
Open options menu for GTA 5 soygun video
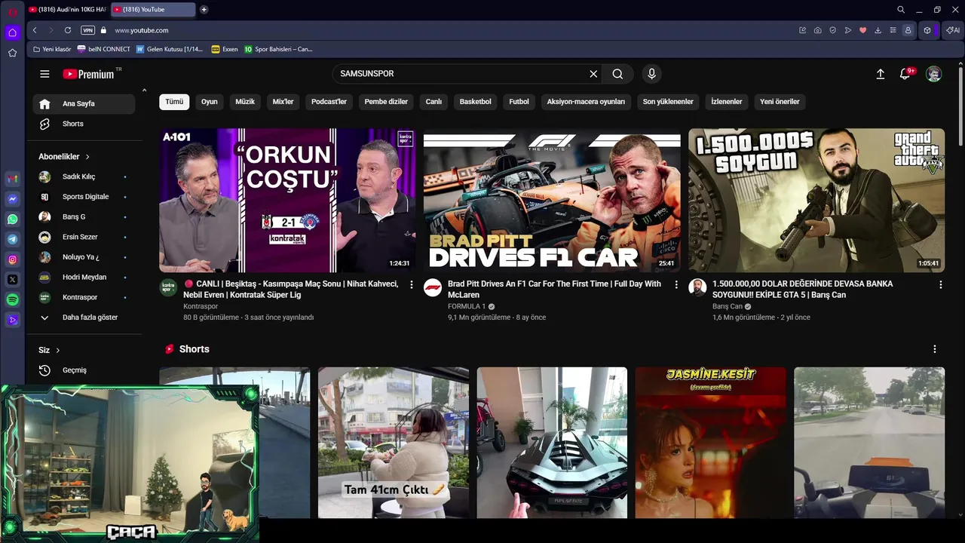(940, 284)
